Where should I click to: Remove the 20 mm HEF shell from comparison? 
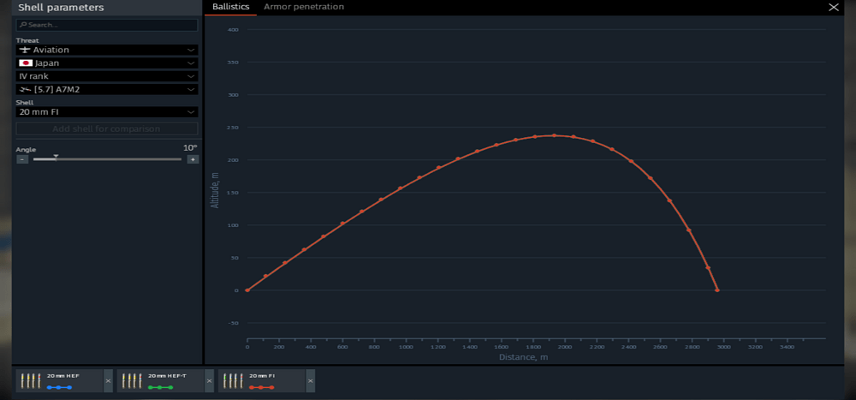click(x=108, y=381)
